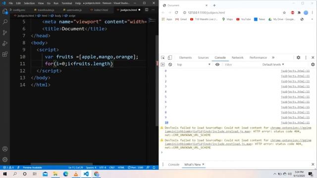Open Extensions view in VS Code
The height and width of the screenshot is (178, 317).
coord(5,54)
